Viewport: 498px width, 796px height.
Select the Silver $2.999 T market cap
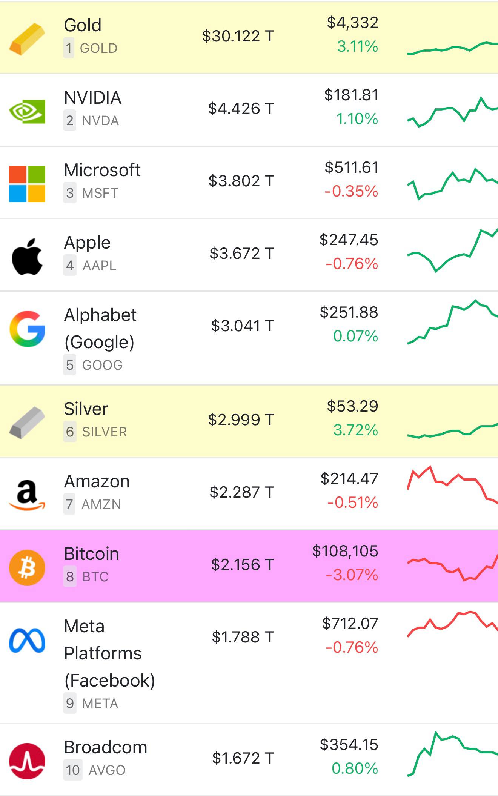coord(241,420)
